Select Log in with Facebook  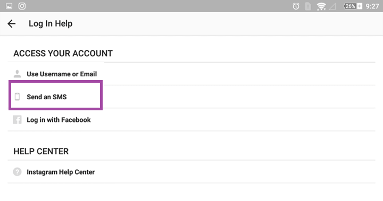click(191, 120)
